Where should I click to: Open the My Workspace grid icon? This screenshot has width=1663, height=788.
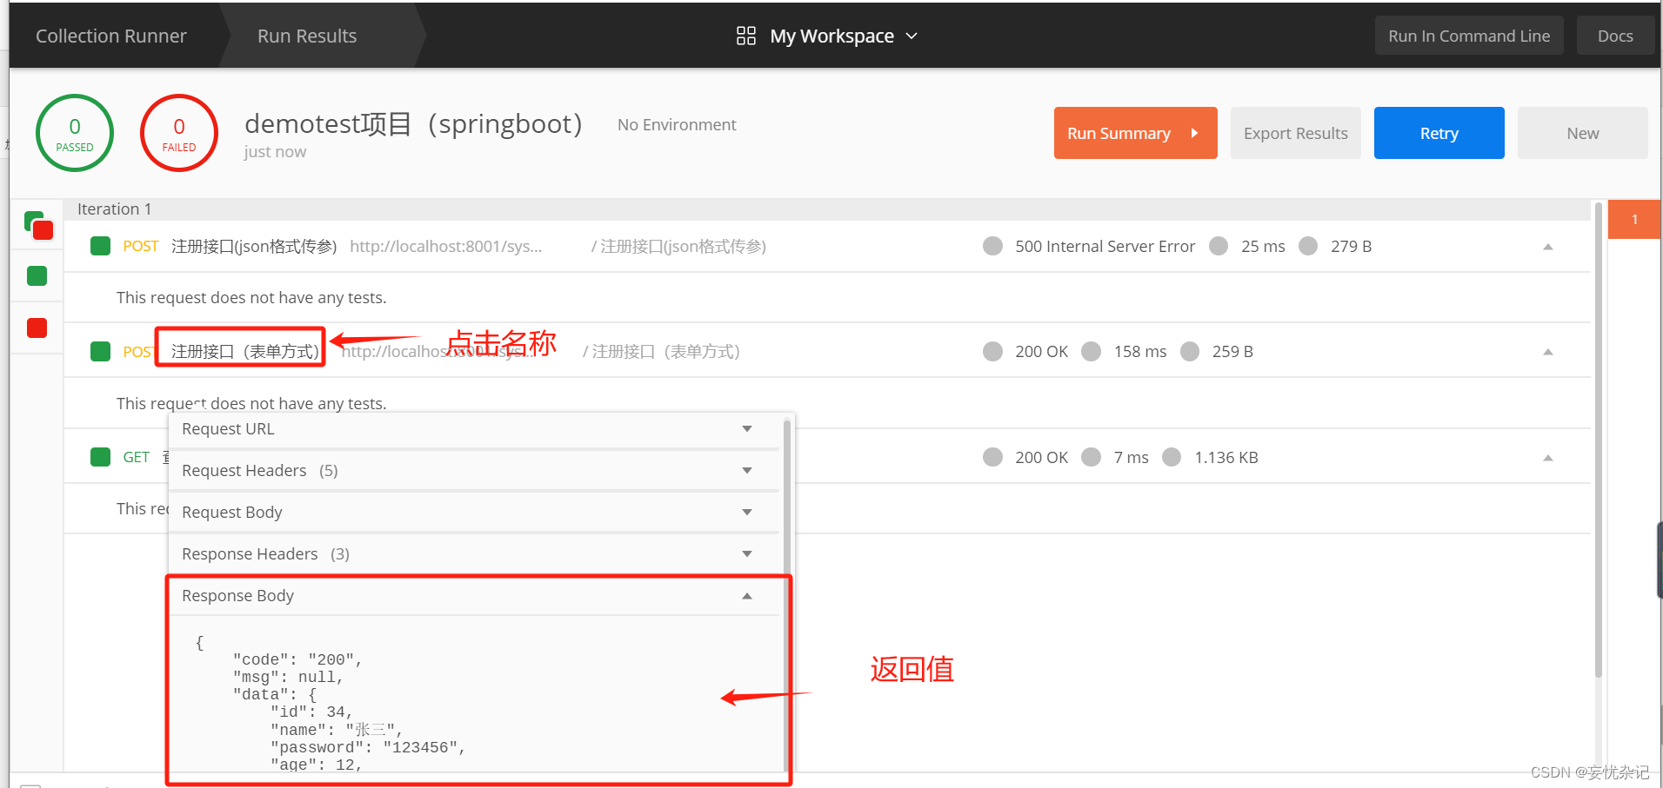pyautogui.click(x=745, y=36)
